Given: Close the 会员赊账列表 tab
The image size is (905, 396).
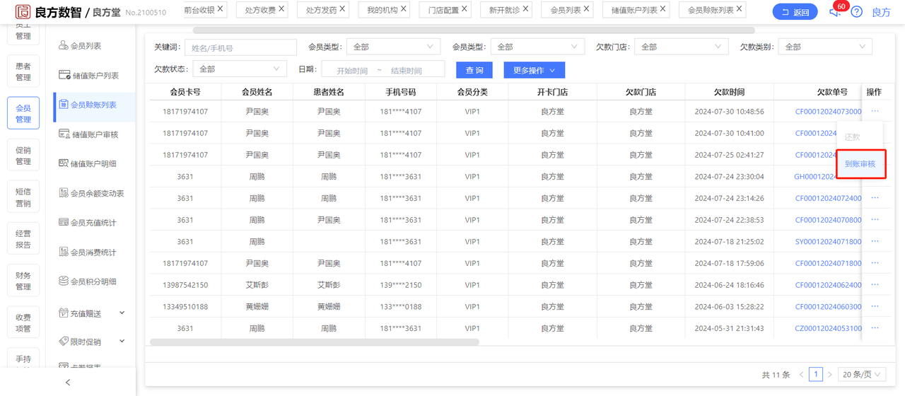Looking at the screenshot, I should click(740, 9).
